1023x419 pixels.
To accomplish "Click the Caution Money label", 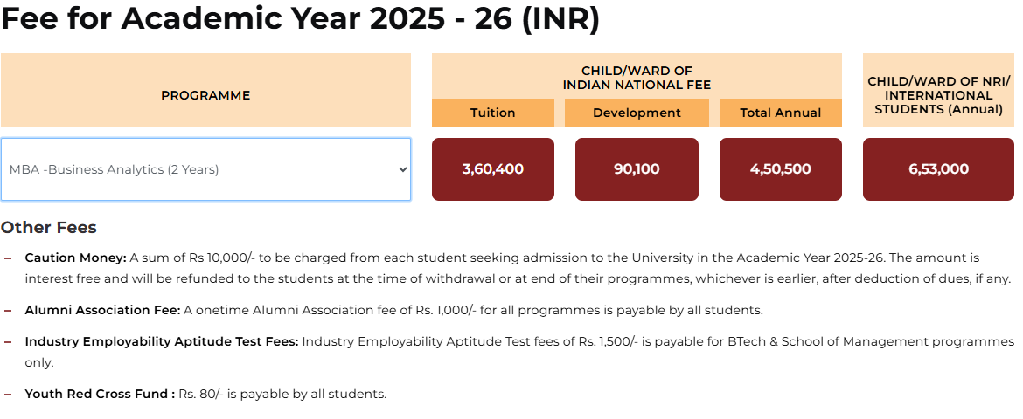I will (x=76, y=258).
